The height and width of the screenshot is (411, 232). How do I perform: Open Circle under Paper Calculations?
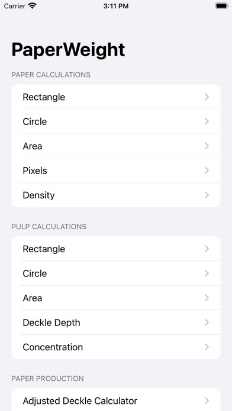pos(116,122)
